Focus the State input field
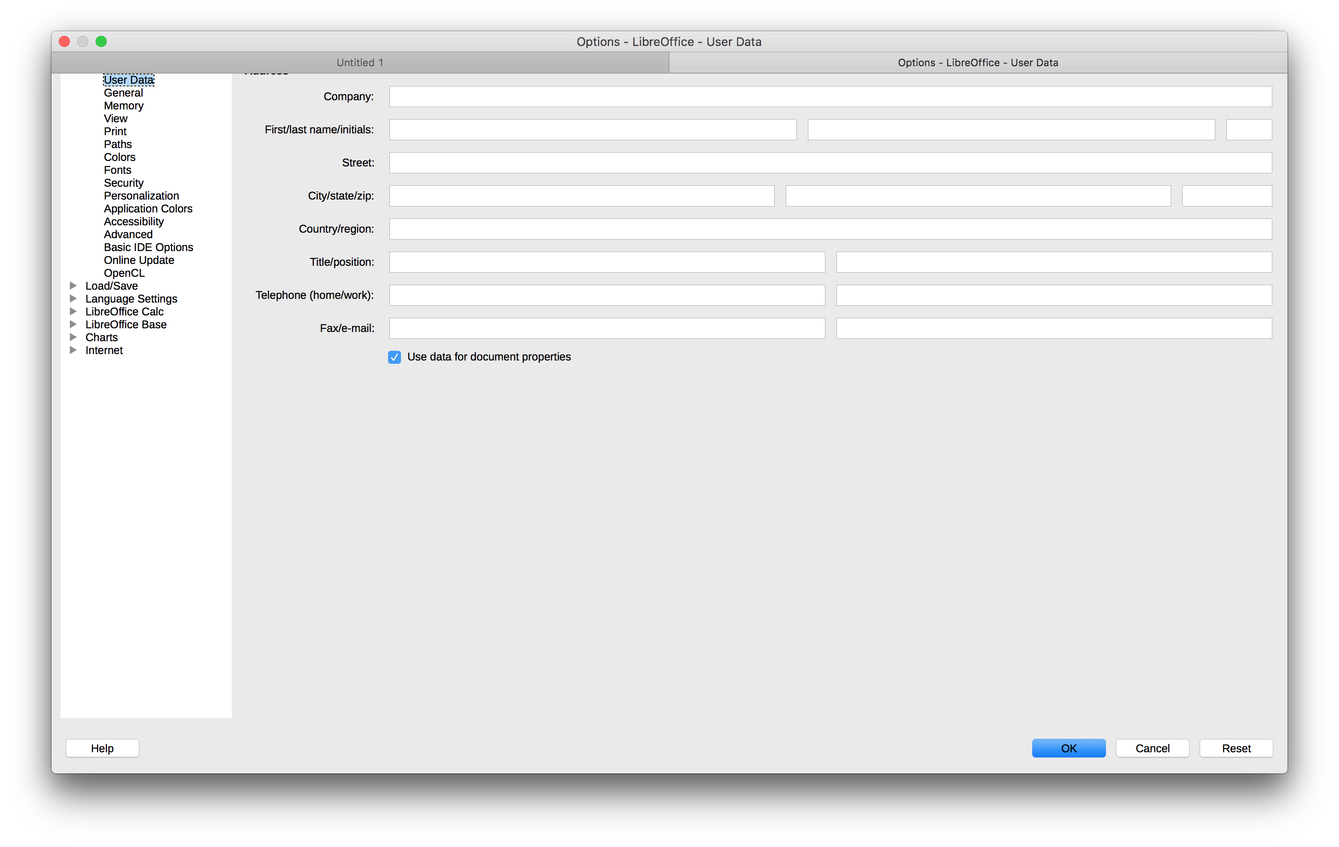 point(978,196)
